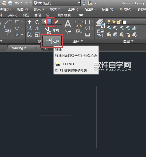Viewport: 146px width, 157px height.
Task: Click the layer freeze snowflake icon
Action: (x=122, y=28)
